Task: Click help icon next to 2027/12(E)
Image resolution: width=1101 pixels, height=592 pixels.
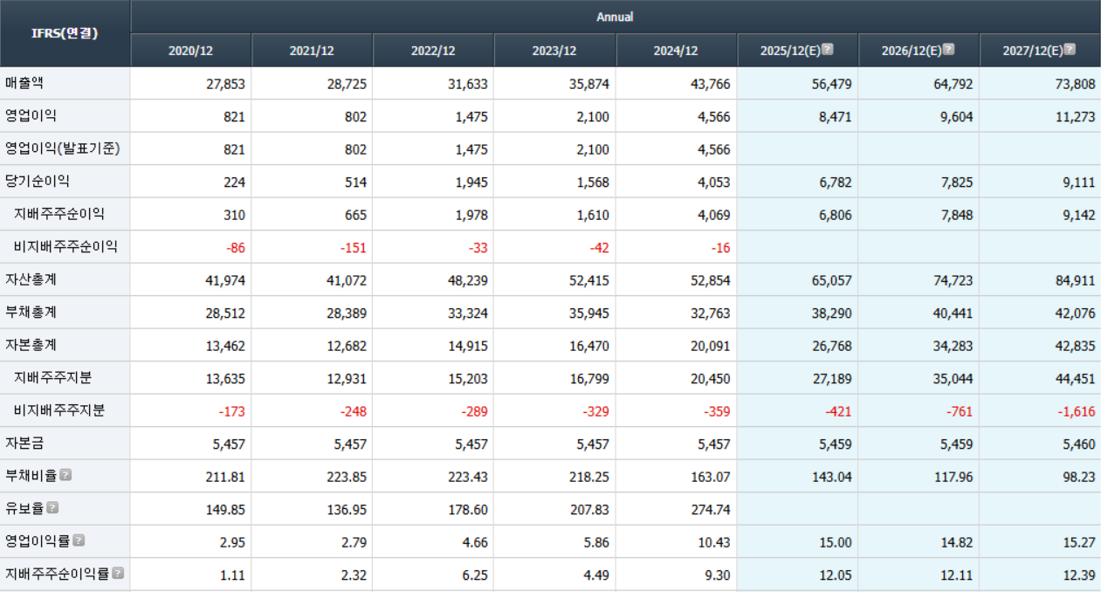Action: point(1070,50)
